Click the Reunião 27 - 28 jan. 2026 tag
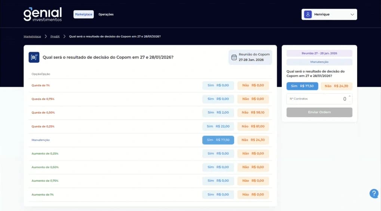 tap(319, 53)
